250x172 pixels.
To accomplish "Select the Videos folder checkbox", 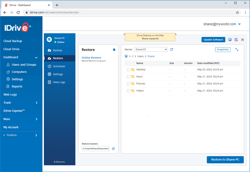I will click(x=128, y=91).
